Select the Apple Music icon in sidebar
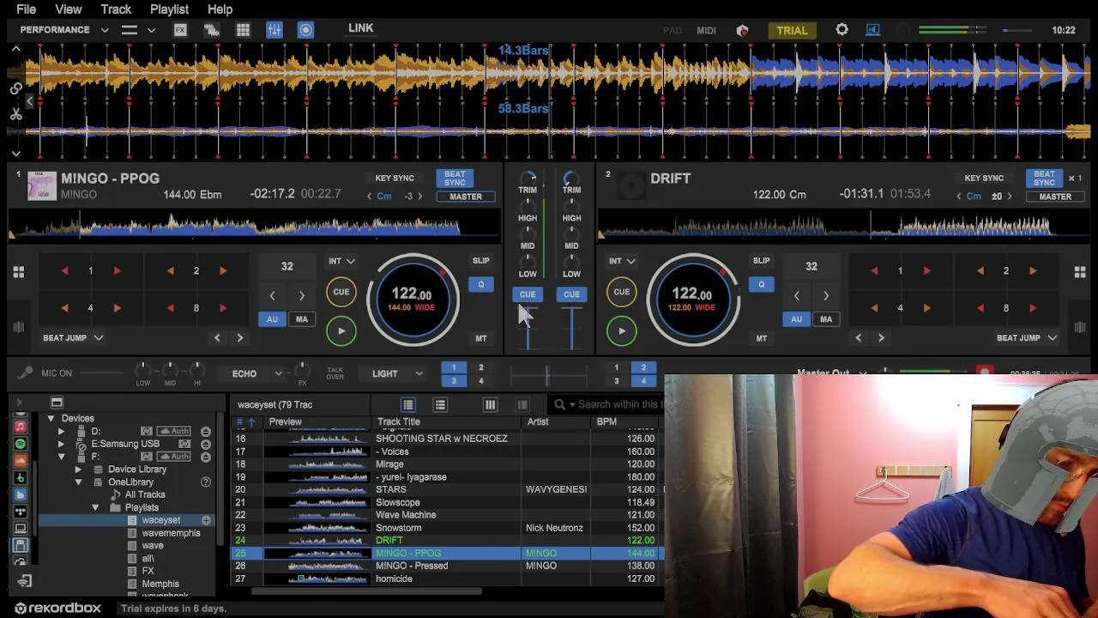 click(21, 427)
